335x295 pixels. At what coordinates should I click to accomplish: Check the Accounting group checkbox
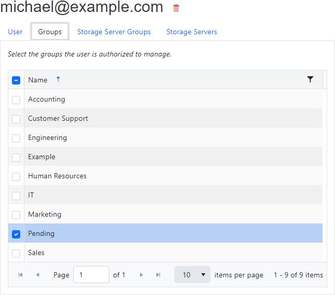point(16,100)
